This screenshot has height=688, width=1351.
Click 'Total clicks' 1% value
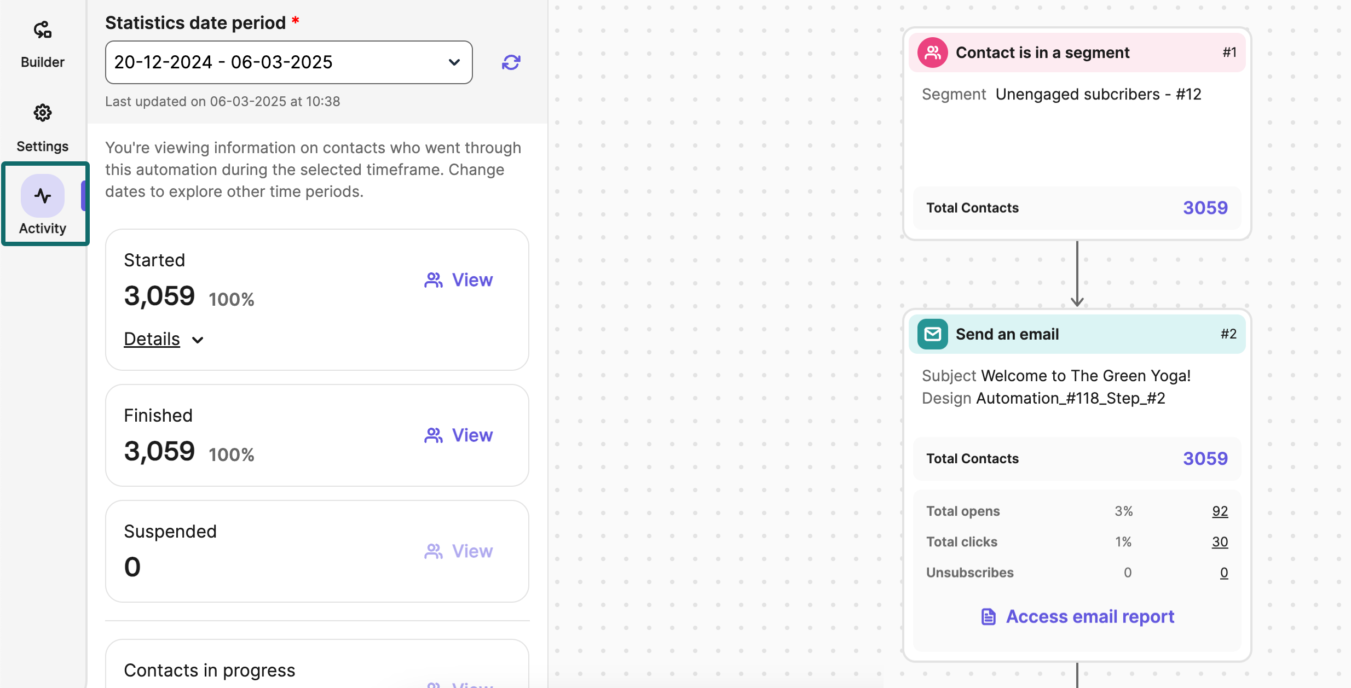pyautogui.click(x=1124, y=541)
